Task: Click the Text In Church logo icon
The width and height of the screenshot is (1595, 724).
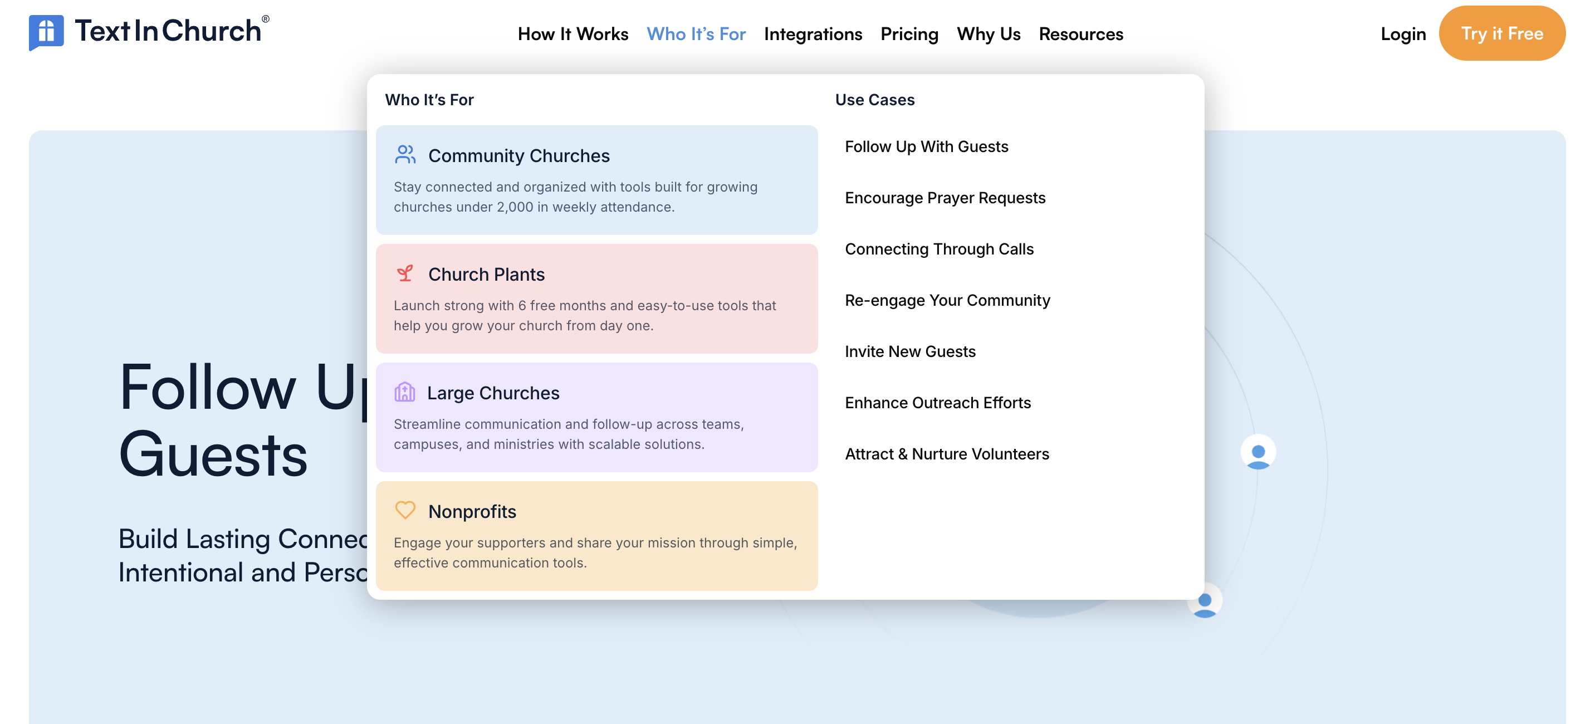Action: click(46, 32)
